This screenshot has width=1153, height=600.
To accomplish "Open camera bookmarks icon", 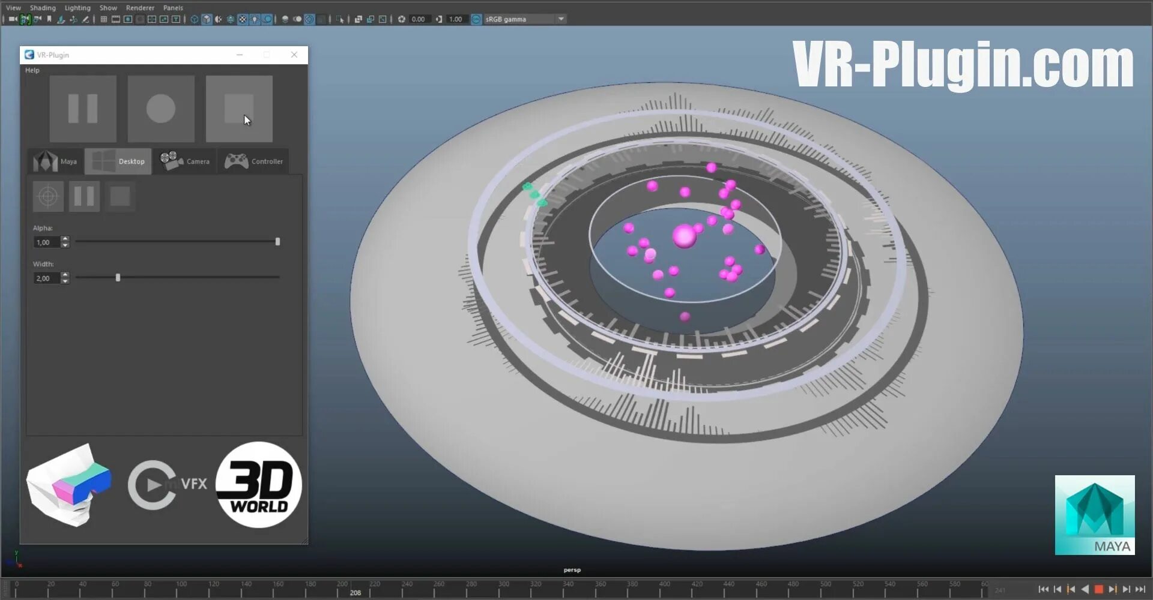I will [x=49, y=19].
